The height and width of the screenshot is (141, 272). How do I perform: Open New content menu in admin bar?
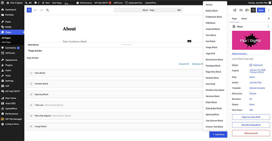(x=46, y=3)
